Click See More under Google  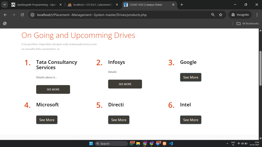(191, 77)
